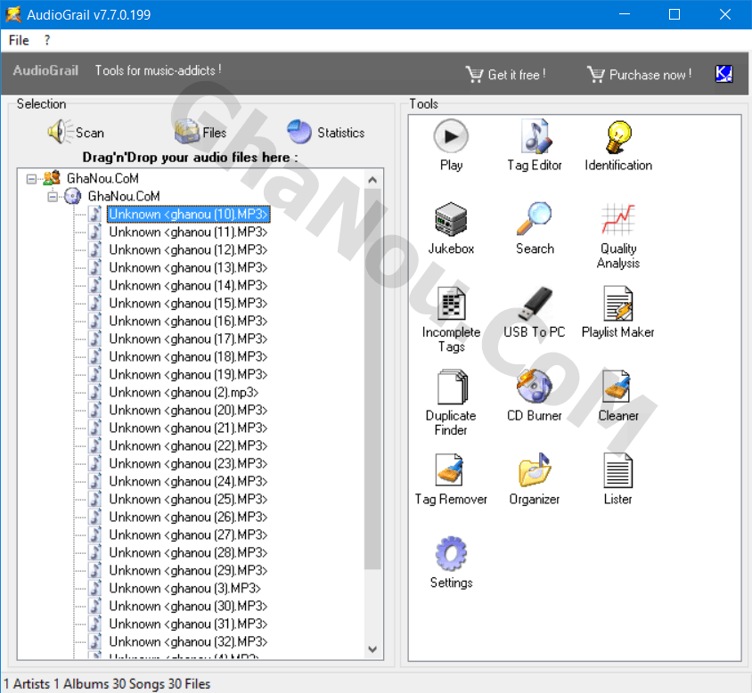Select 'Unknown <ghanou (13).MP3>' track
Viewport: 752px width, 693px height.
188,267
